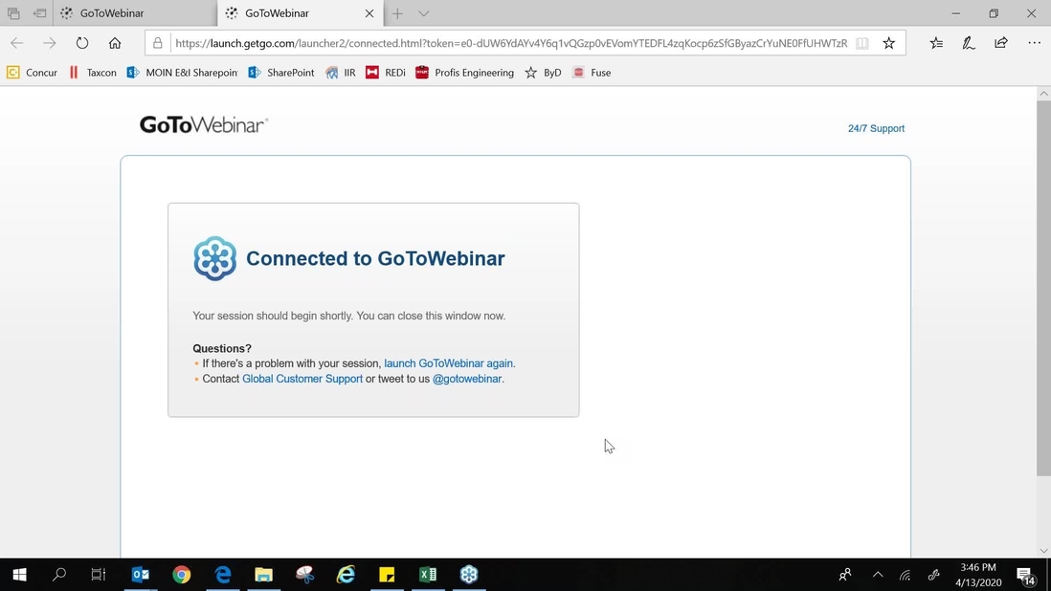Open the Global Customer Support link
This screenshot has width=1051, height=591.
tap(302, 379)
